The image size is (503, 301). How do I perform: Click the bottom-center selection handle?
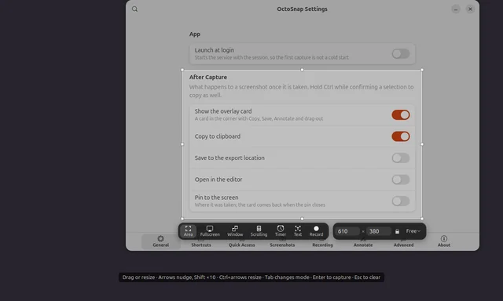point(302,219)
